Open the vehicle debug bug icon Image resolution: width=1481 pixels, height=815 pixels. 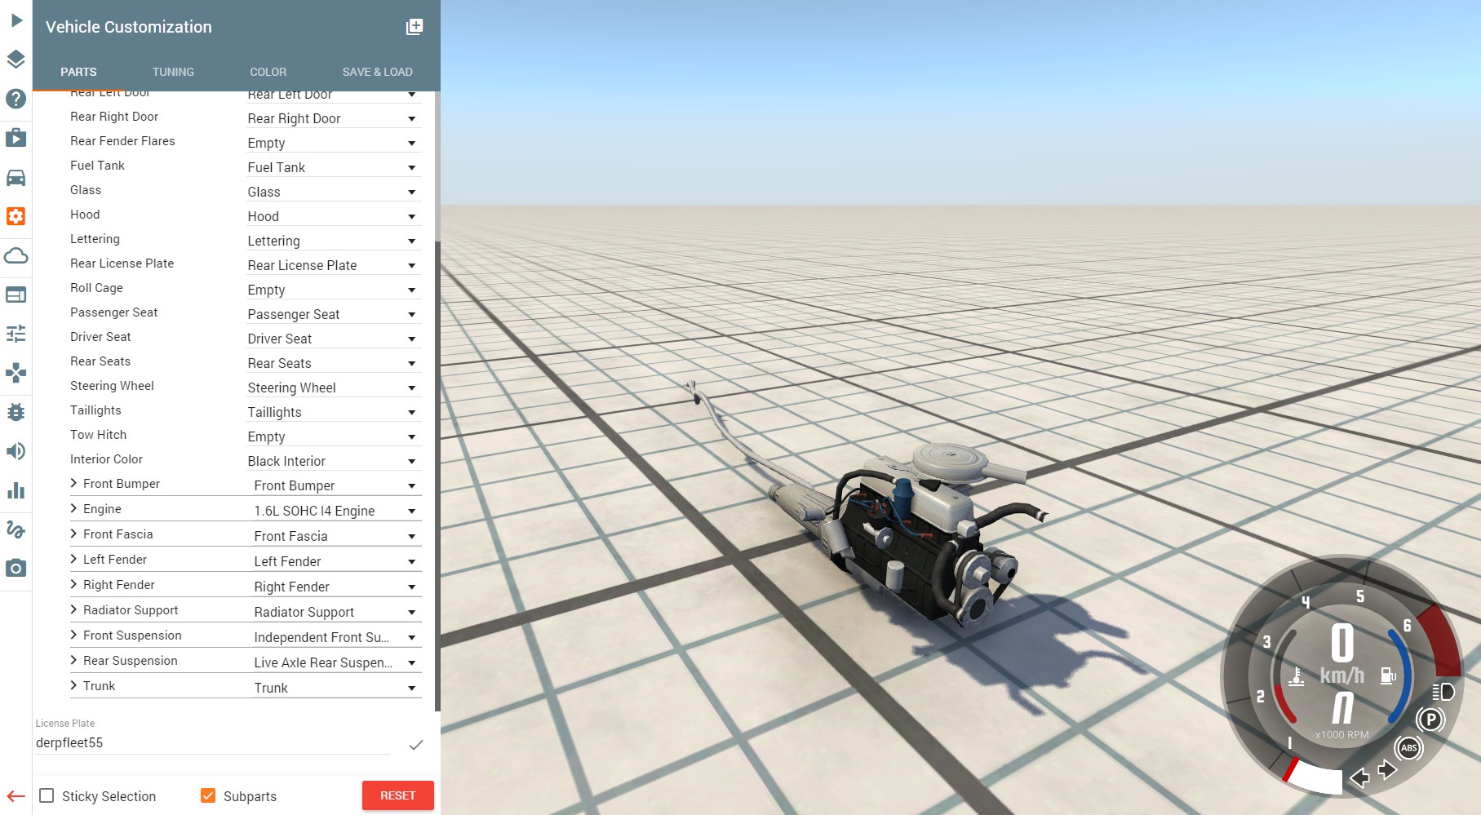click(x=16, y=412)
